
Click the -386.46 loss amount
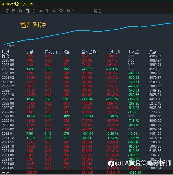click(87, 99)
